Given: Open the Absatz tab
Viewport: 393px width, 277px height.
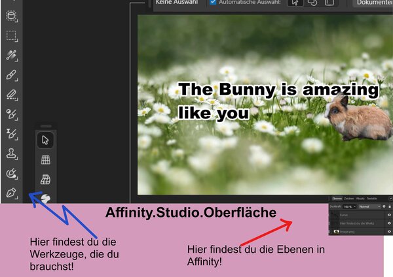Looking at the screenshot, I should pos(360,198).
